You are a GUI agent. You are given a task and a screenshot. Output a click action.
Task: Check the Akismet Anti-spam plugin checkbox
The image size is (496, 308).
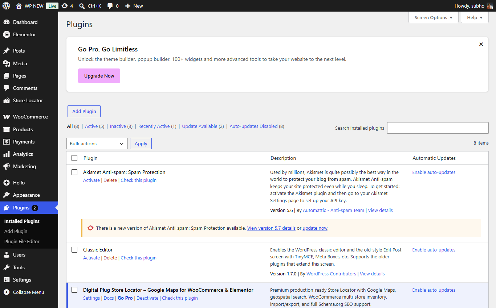click(x=74, y=172)
